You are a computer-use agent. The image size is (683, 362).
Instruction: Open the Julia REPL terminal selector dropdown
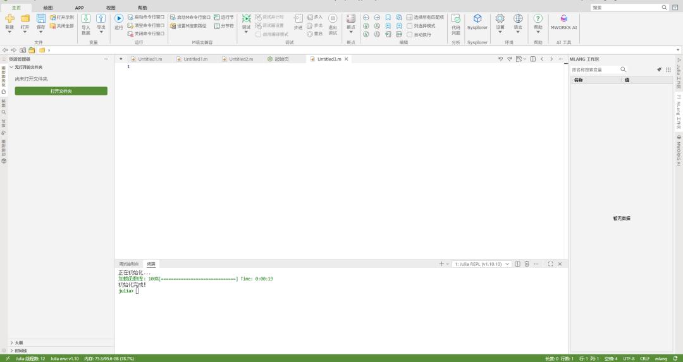point(481,264)
